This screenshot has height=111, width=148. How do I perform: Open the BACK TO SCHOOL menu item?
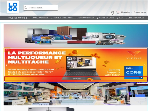[x=41, y=18]
